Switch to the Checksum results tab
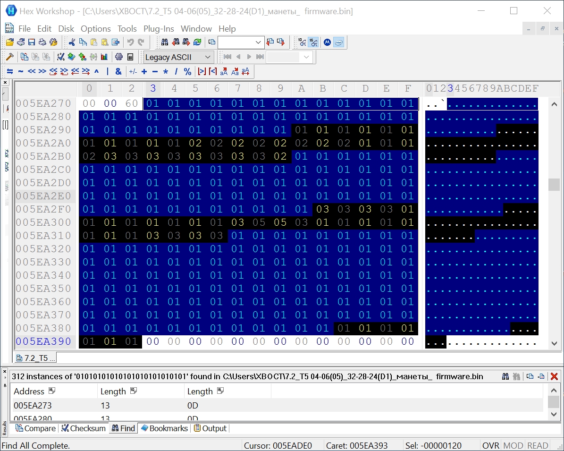Viewport: 564px width, 451px height. point(84,428)
